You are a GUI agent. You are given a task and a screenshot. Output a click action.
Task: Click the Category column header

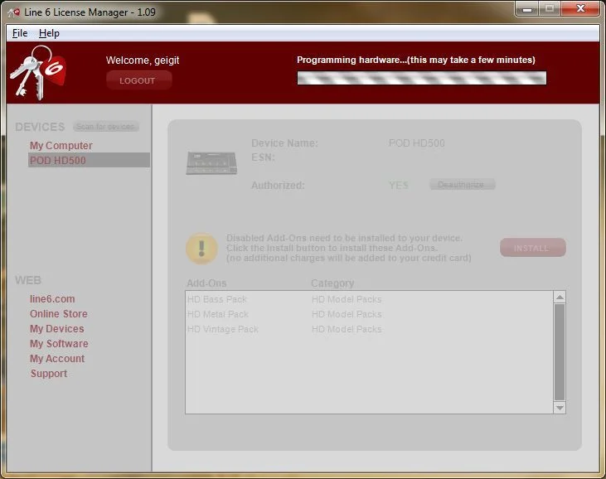[x=332, y=283]
